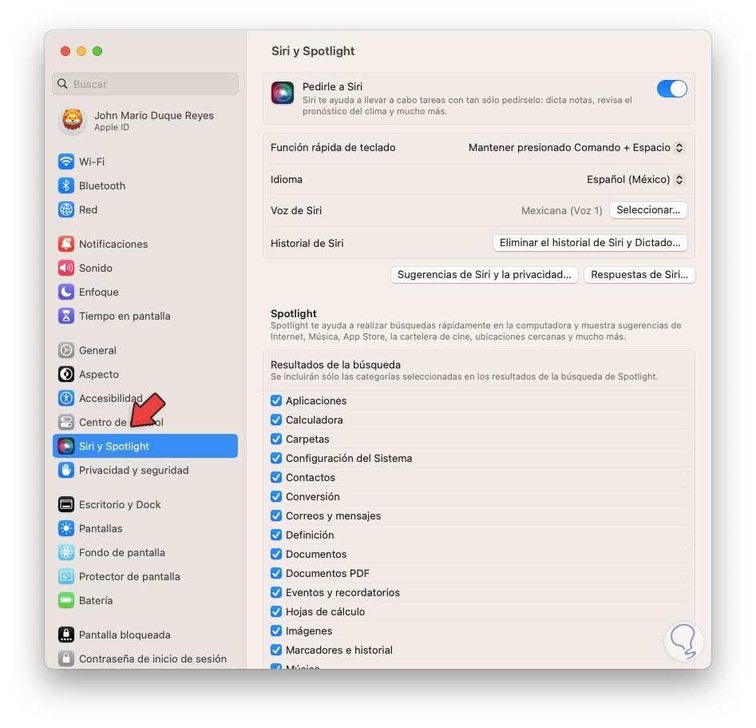Click the Enfoque moon icon

coord(66,292)
